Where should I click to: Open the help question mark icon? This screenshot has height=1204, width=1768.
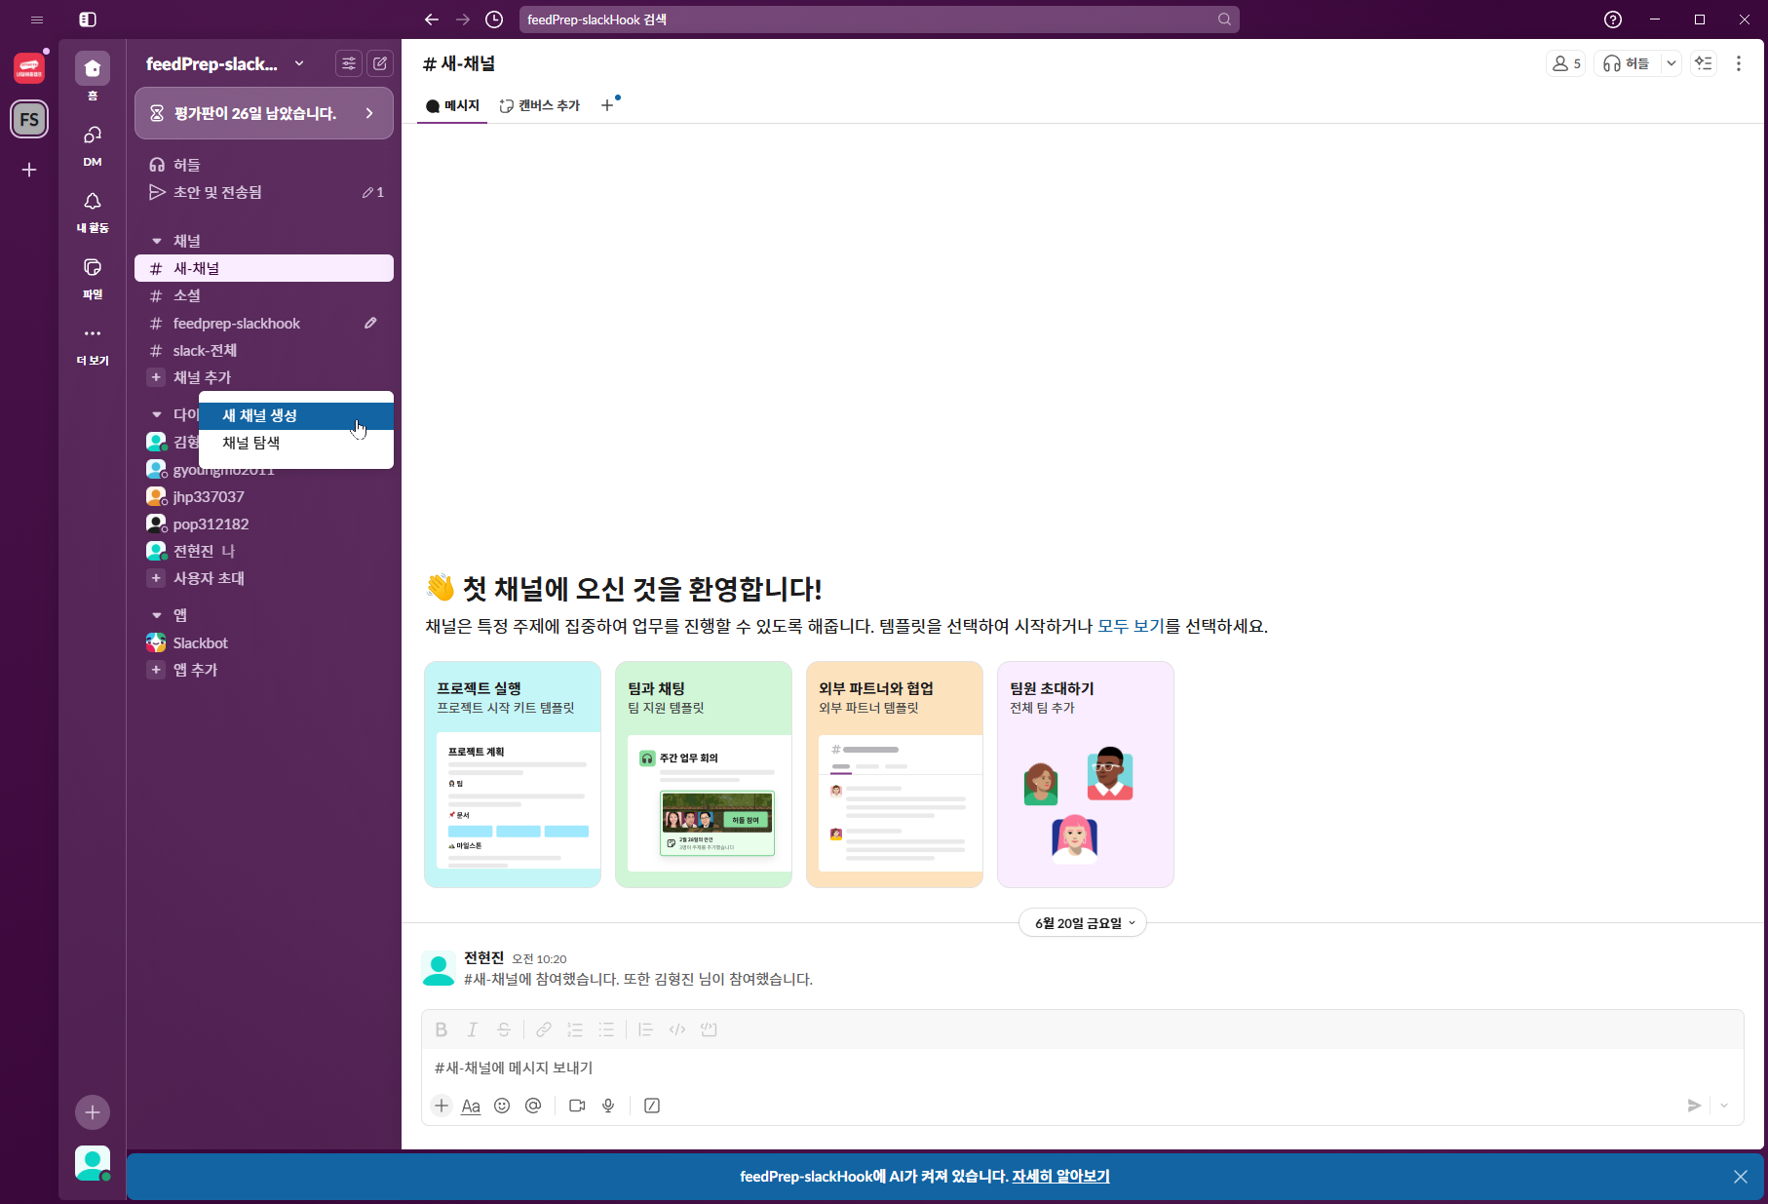1613,19
